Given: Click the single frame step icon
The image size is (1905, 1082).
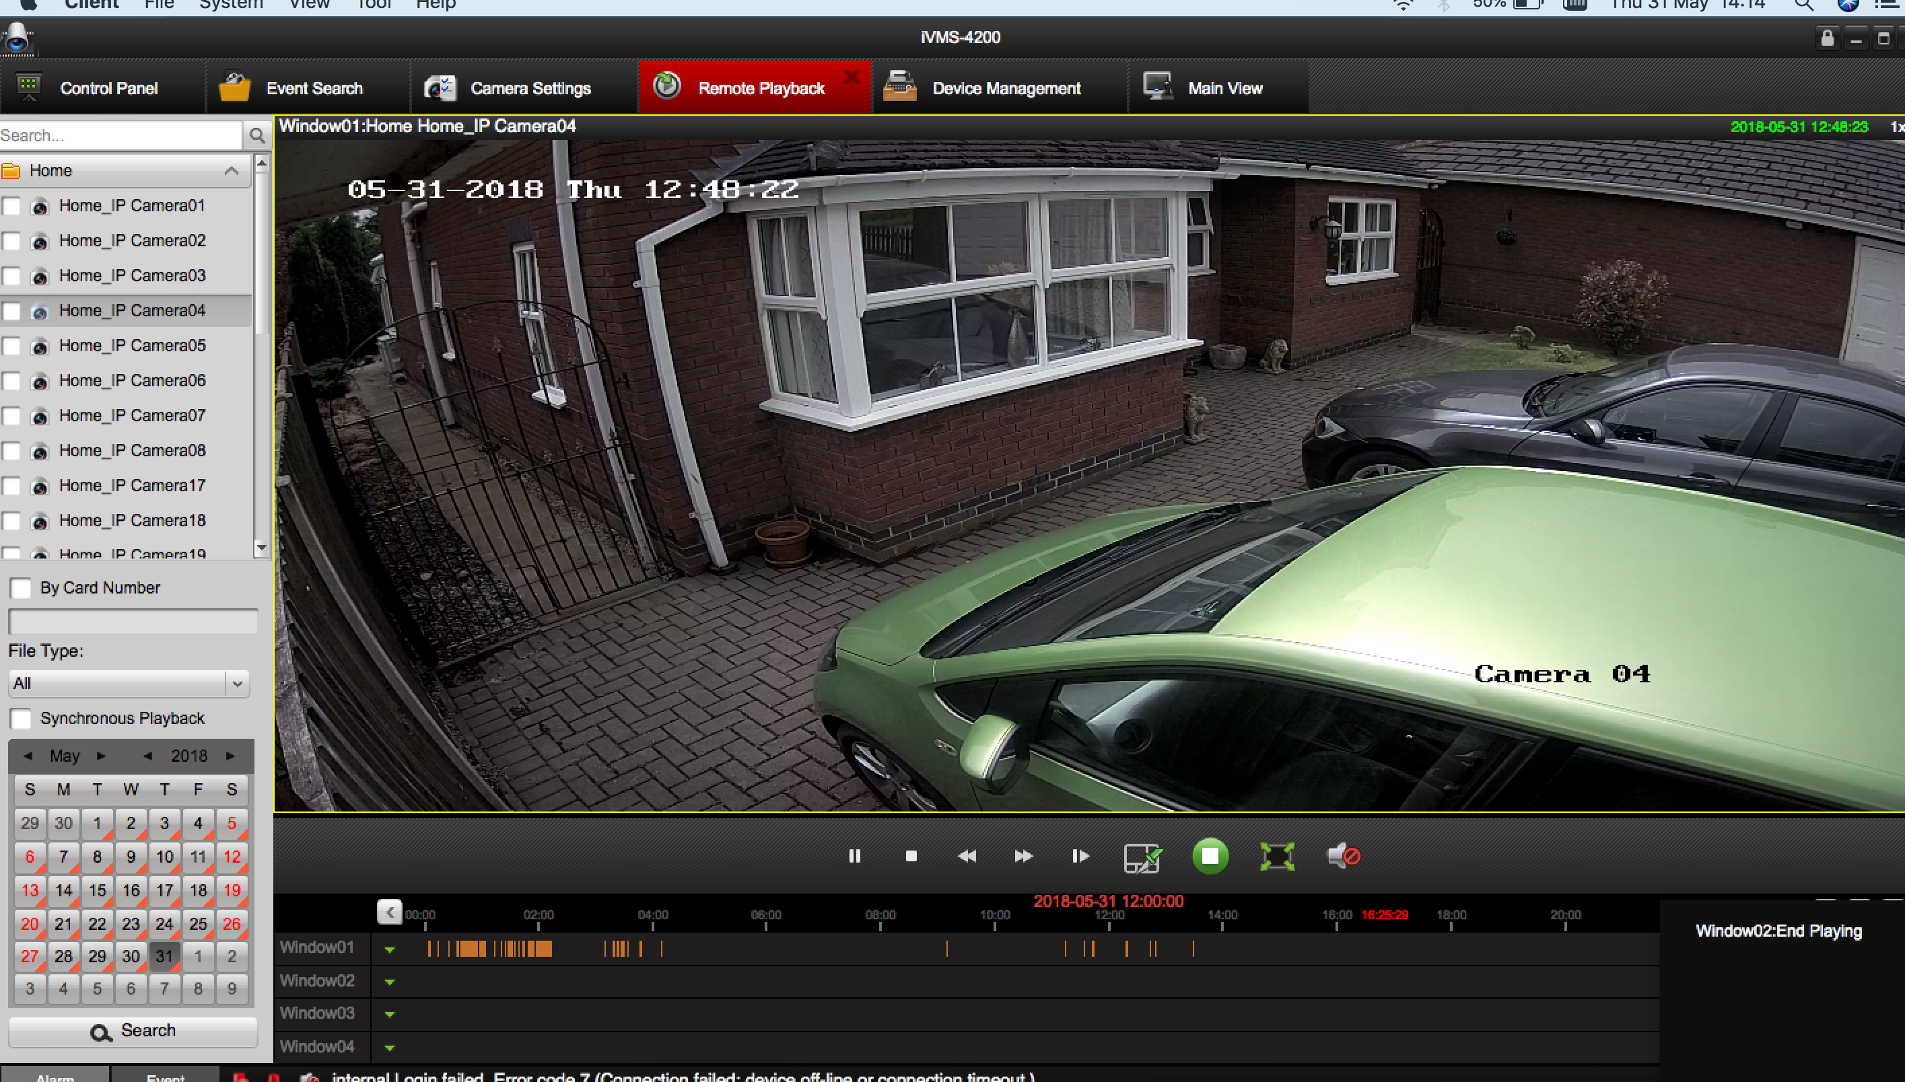Looking at the screenshot, I should (1079, 856).
